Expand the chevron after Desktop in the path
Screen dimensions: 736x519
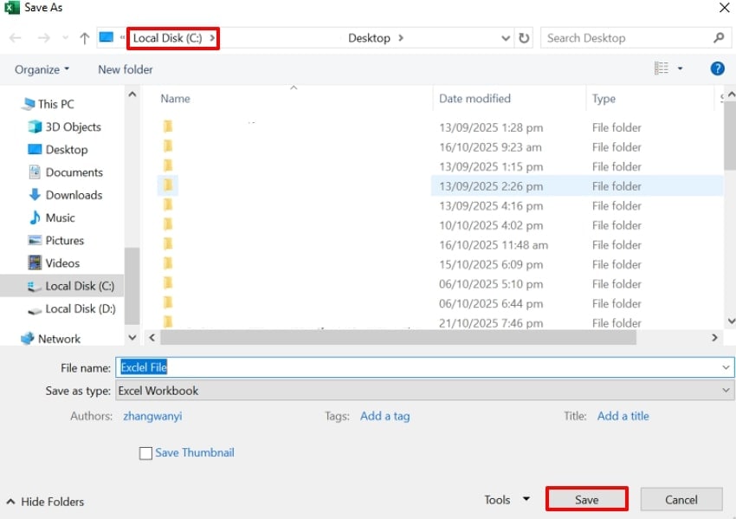click(x=401, y=38)
